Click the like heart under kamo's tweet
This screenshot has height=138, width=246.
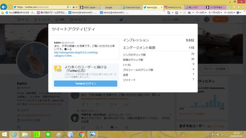(112, 104)
